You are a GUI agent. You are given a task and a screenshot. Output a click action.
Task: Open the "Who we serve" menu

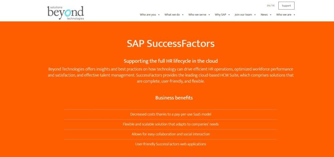(197, 15)
